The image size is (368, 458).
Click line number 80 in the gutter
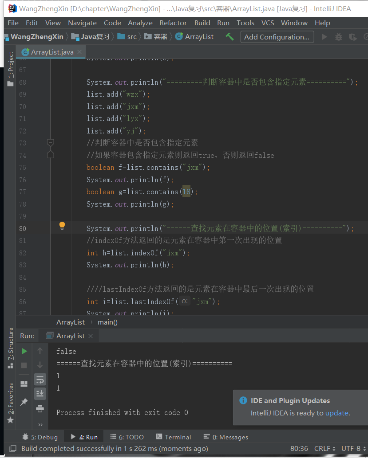coord(23,228)
